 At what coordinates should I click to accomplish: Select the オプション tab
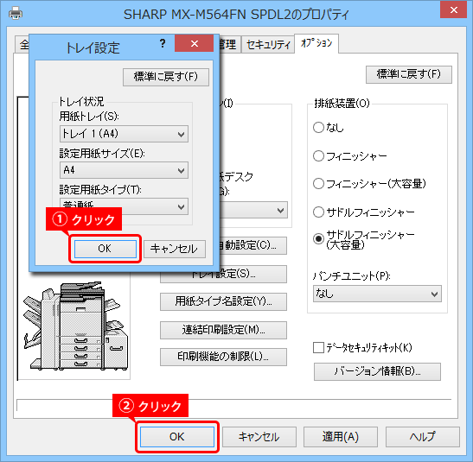(x=316, y=43)
